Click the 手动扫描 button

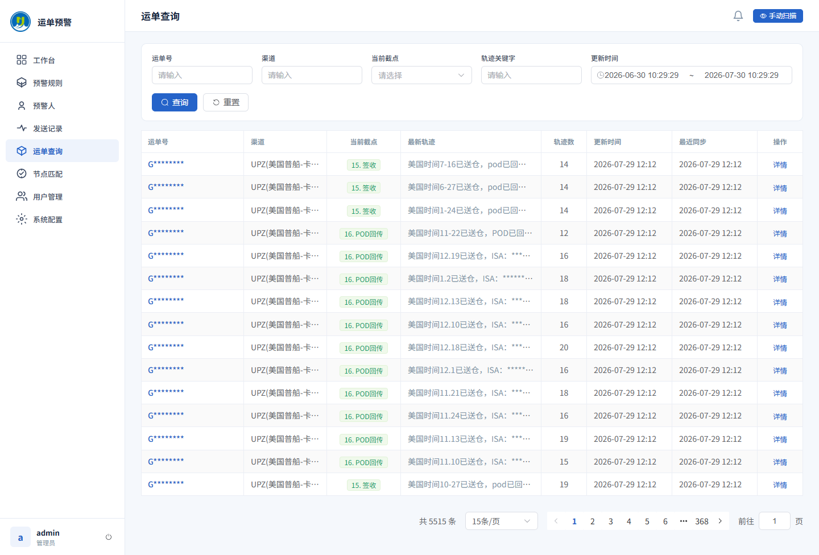tap(777, 16)
